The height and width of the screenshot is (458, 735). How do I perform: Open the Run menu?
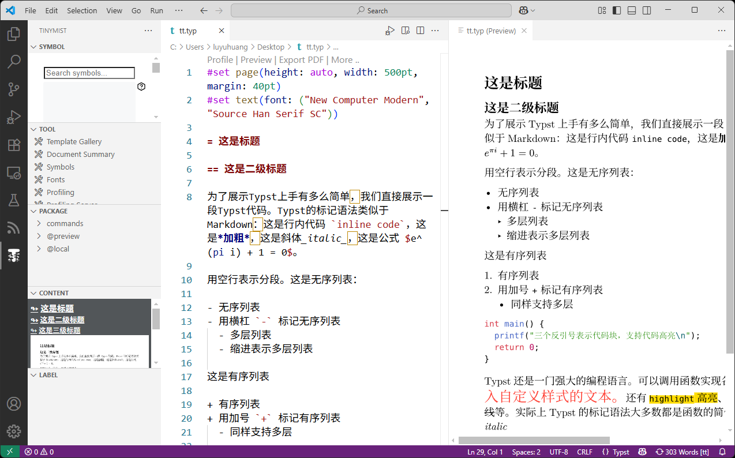coord(156,10)
